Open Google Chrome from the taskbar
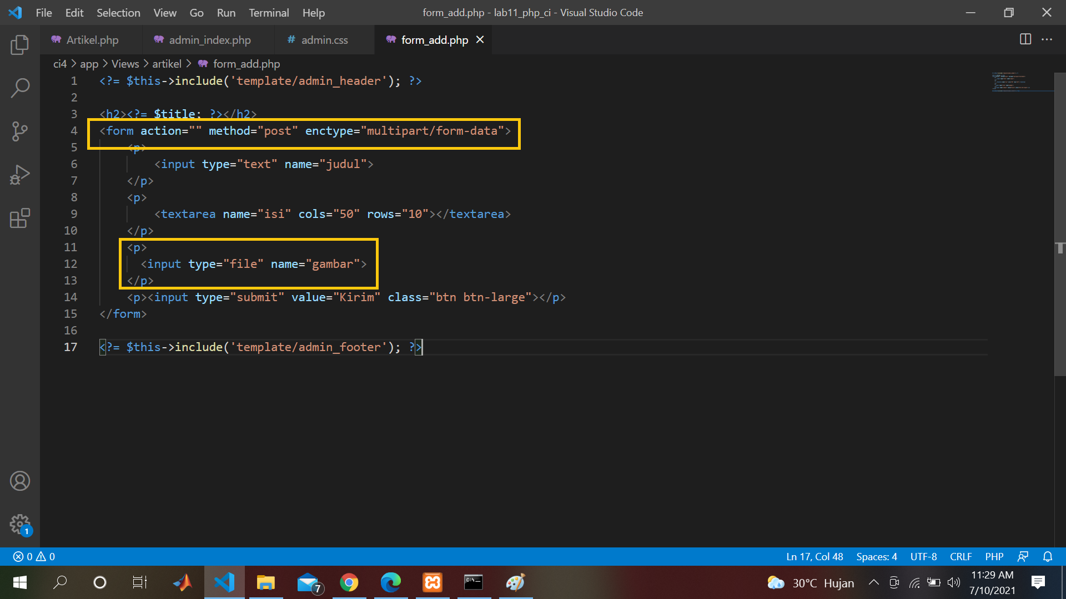 pyautogui.click(x=349, y=582)
